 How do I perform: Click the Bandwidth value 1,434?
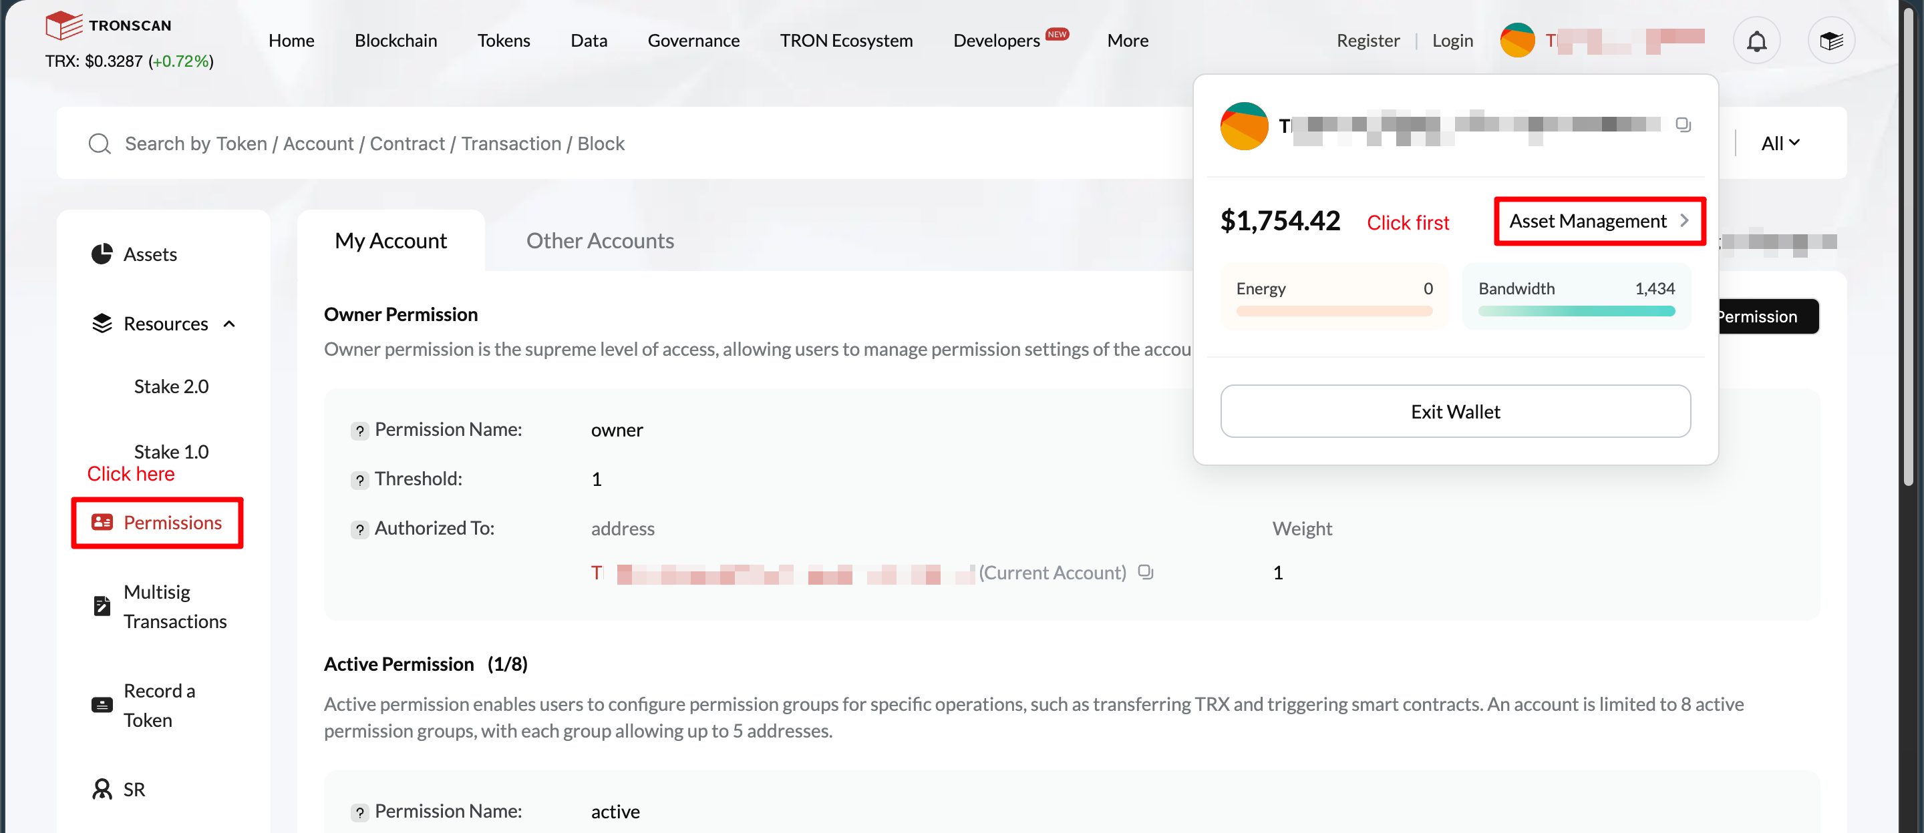pos(1654,288)
